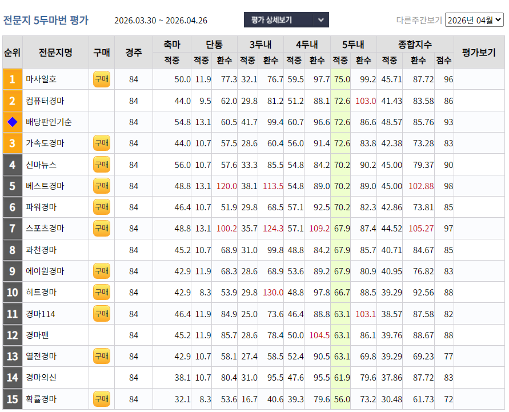Click the rank 12 badge beside 경마팬
The image size is (509, 412).
12,334
